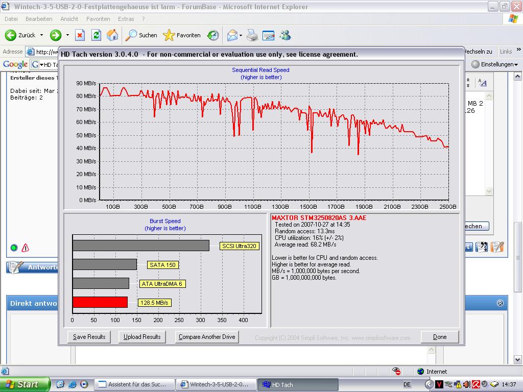Click the DE language indicator
This screenshot has height=392, width=523.
pyautogui.click(x=407, y=384)
